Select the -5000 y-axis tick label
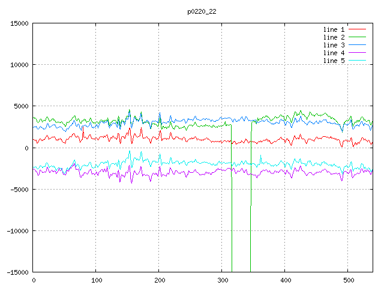This screenshot has width=384, height=288. tap(19, 189)
